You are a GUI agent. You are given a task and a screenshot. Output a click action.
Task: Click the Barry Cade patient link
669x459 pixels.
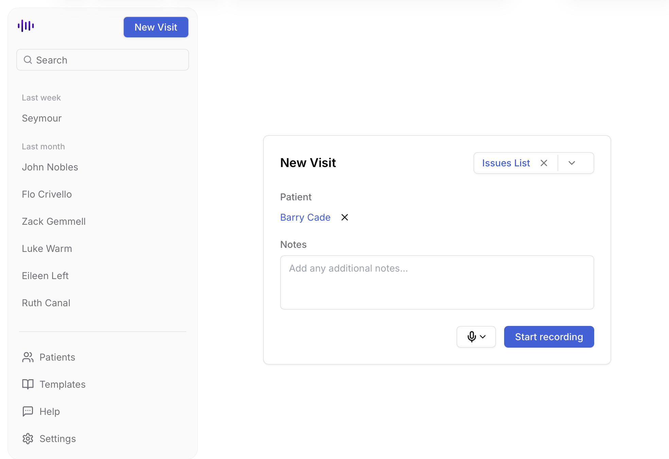[305, 217]
